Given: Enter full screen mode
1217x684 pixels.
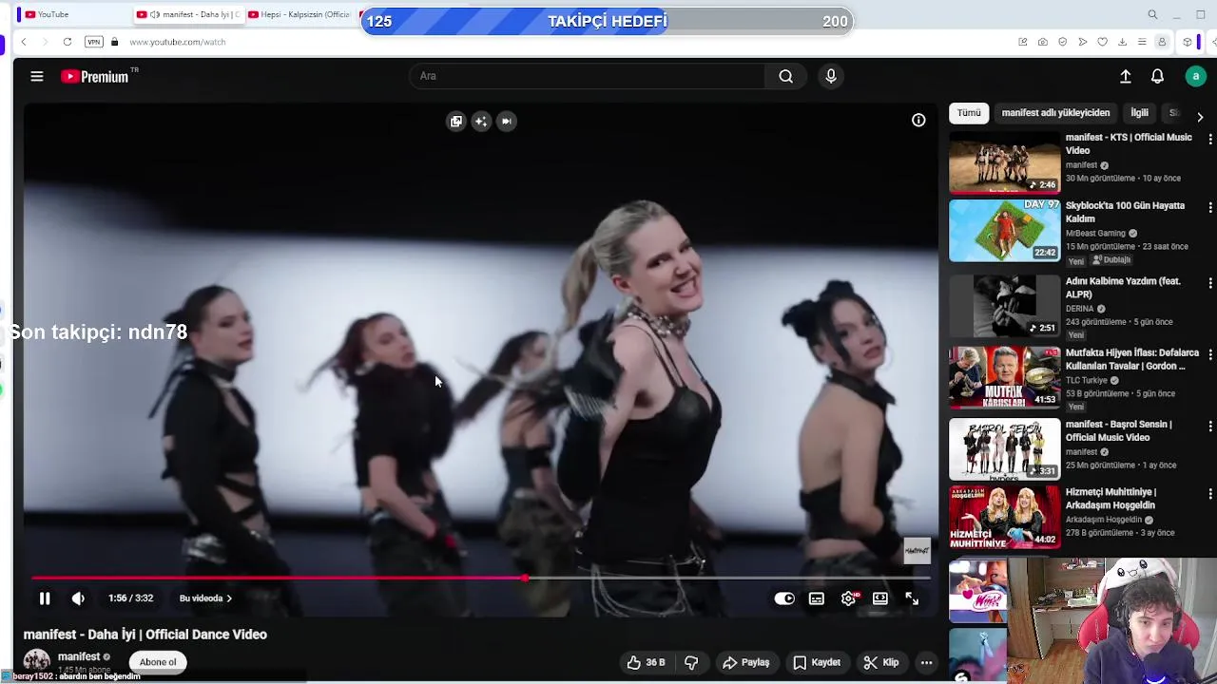Looking at the screenshot, I should (x=912, y=598).
